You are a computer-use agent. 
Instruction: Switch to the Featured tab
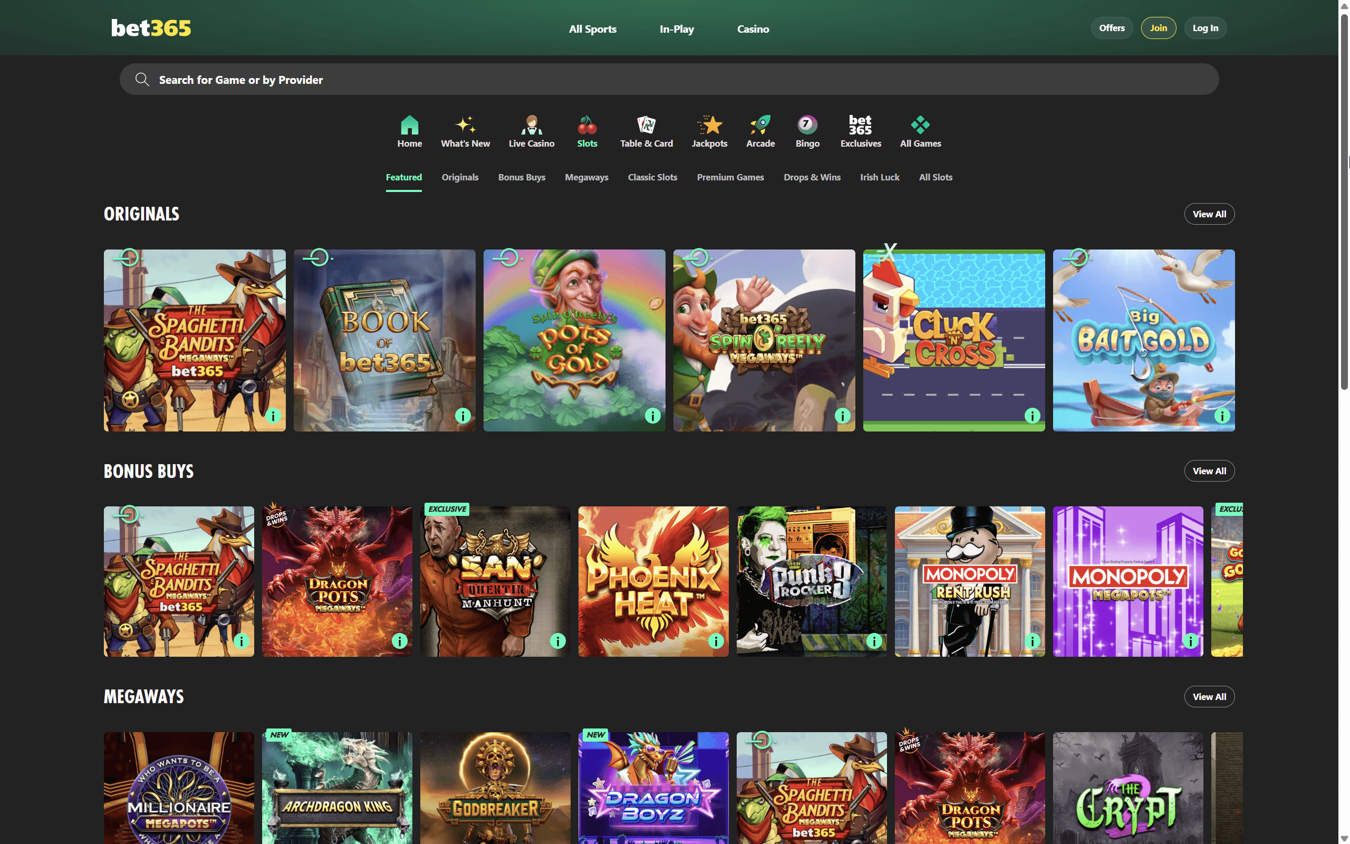tap(404, 177)
